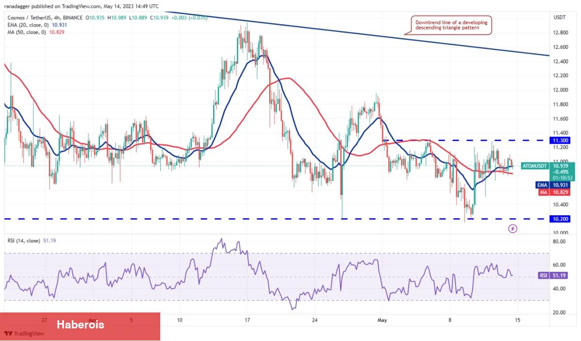The width and height of the screenshot is (581, 341).
Task: Click the May label on time axis
Action: click(x=382, y=320)
